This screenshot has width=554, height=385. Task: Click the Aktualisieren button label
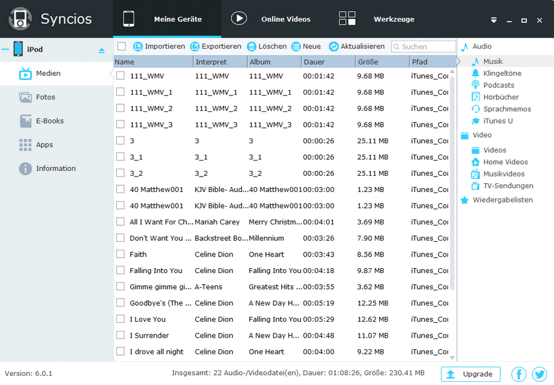pos(363,46)
